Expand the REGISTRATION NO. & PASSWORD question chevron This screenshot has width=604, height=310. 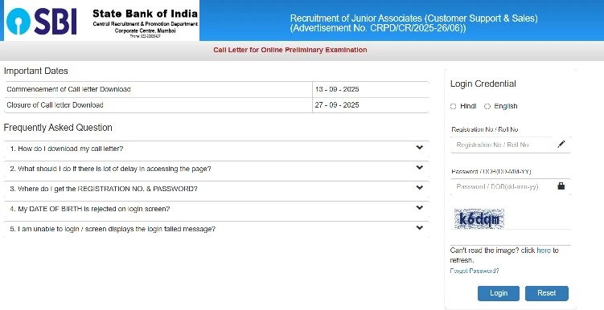point(420,188)
